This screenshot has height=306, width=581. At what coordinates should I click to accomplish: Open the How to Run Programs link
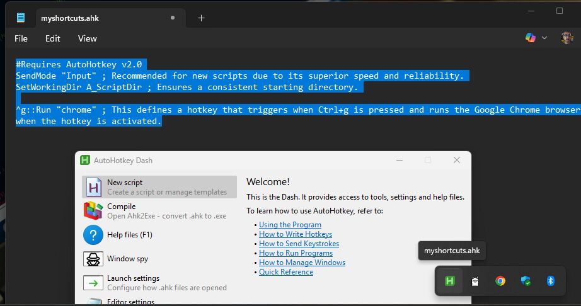tap(296, 253)
